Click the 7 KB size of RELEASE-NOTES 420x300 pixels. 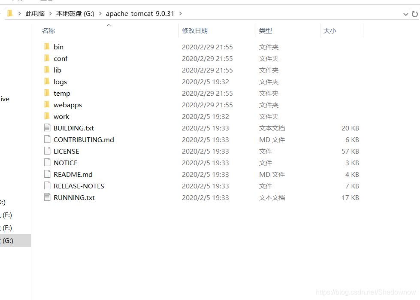[x=352, y=186]
